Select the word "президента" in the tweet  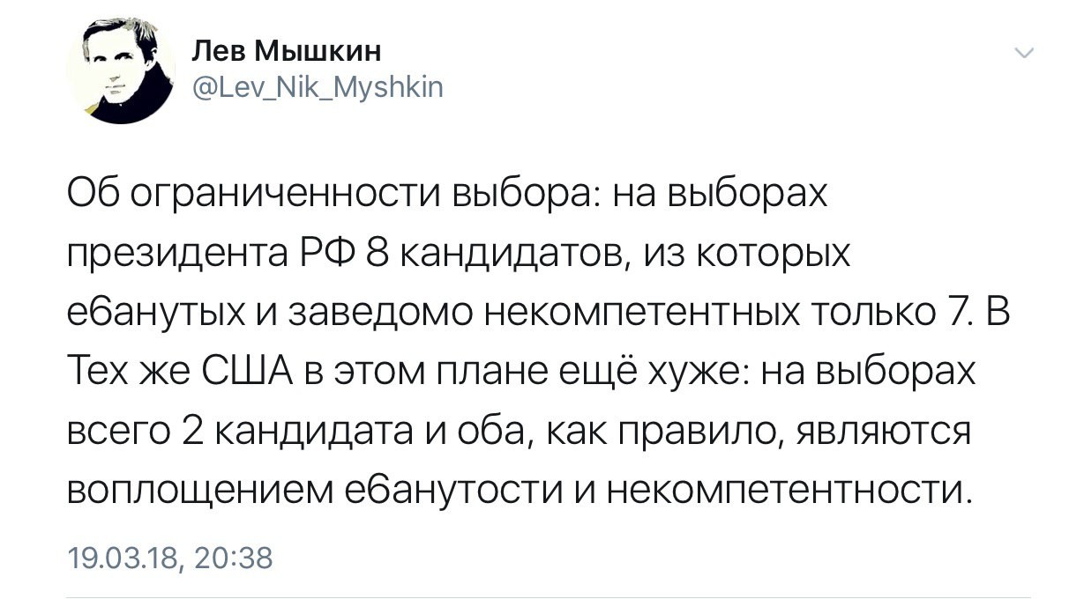pos(174,255)
